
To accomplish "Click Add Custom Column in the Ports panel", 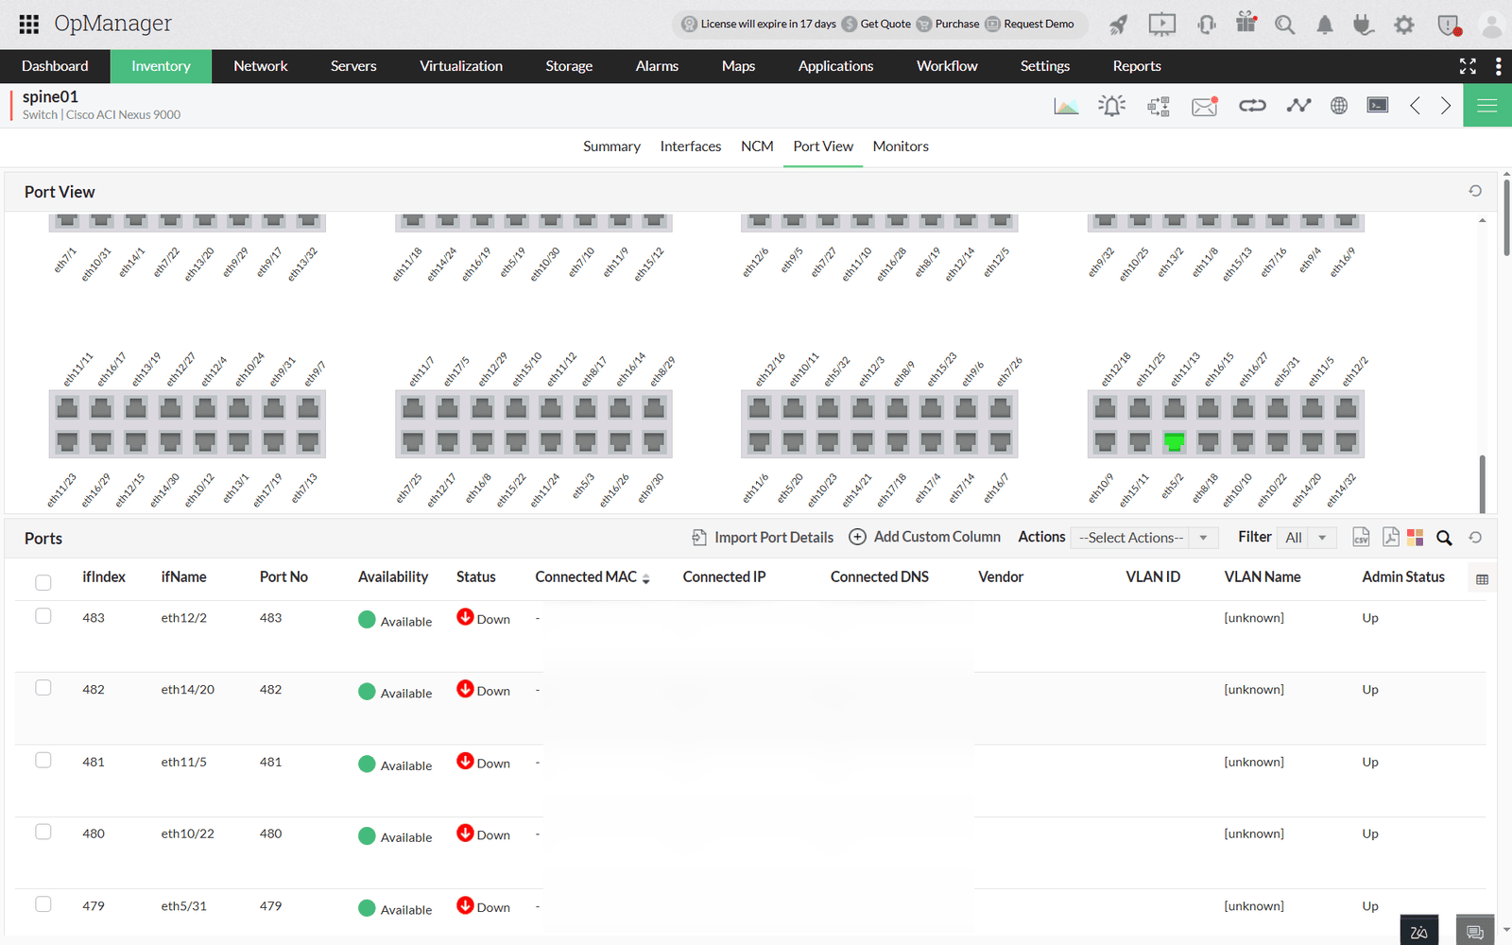I will 936,537.
